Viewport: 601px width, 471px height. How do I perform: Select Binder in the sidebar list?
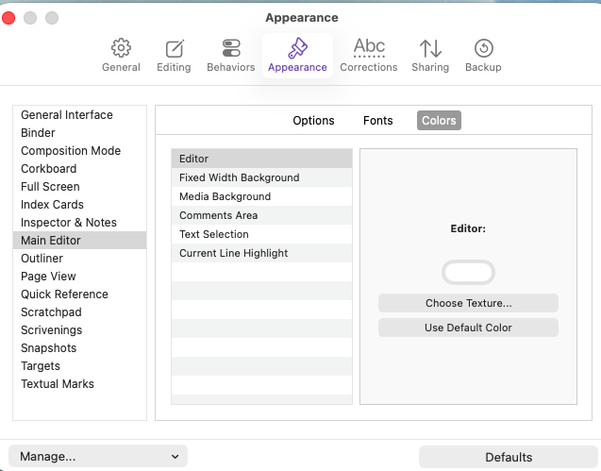pyautogui.click(x=79, y=133)
